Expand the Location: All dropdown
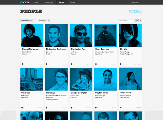 coord(43,21)
